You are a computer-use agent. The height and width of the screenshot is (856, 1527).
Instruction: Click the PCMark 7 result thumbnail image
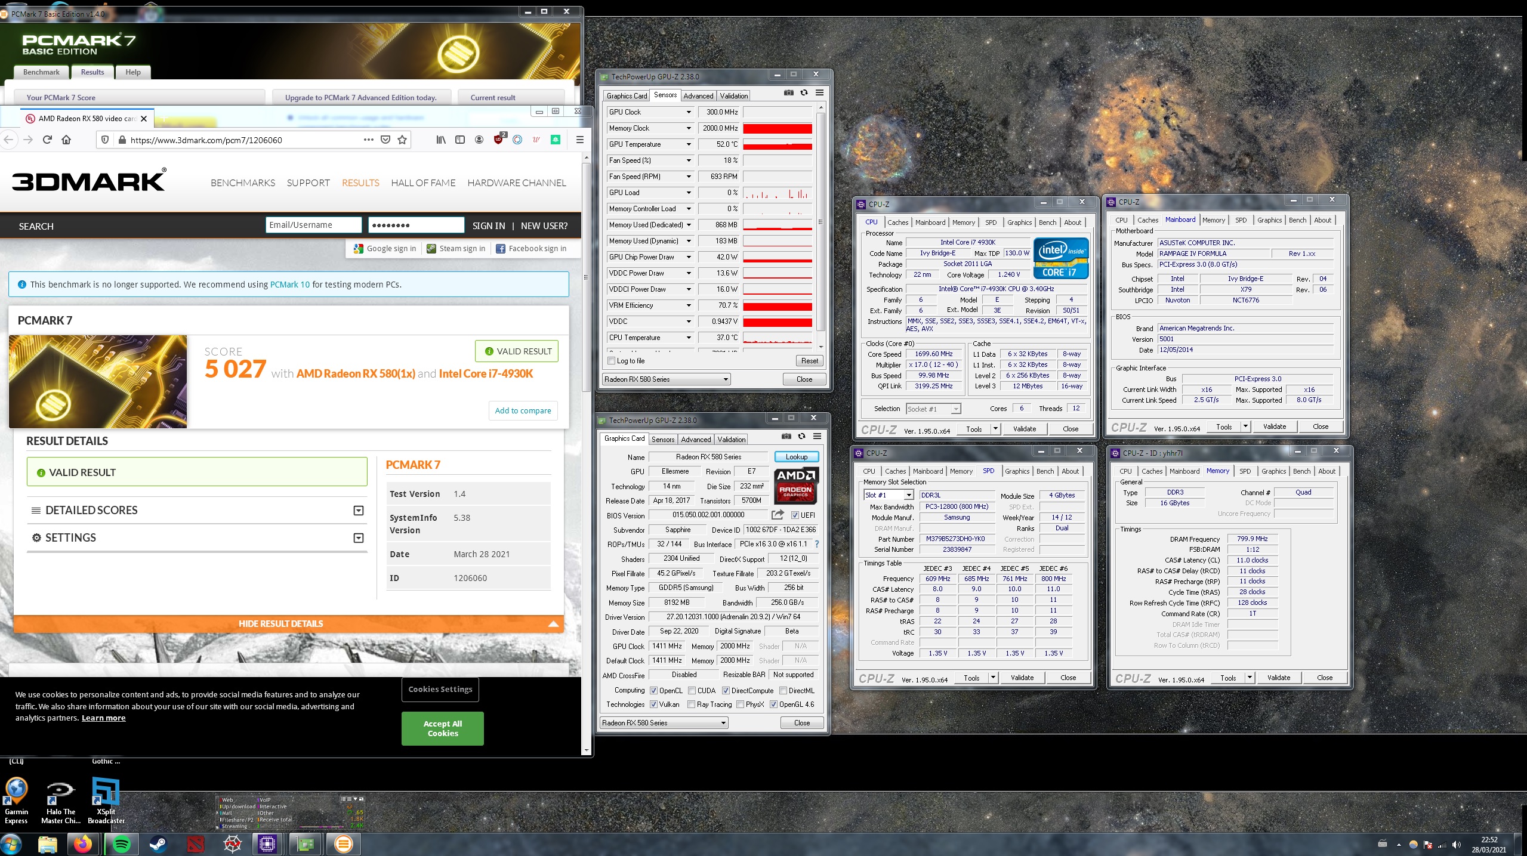coord(98,381)
